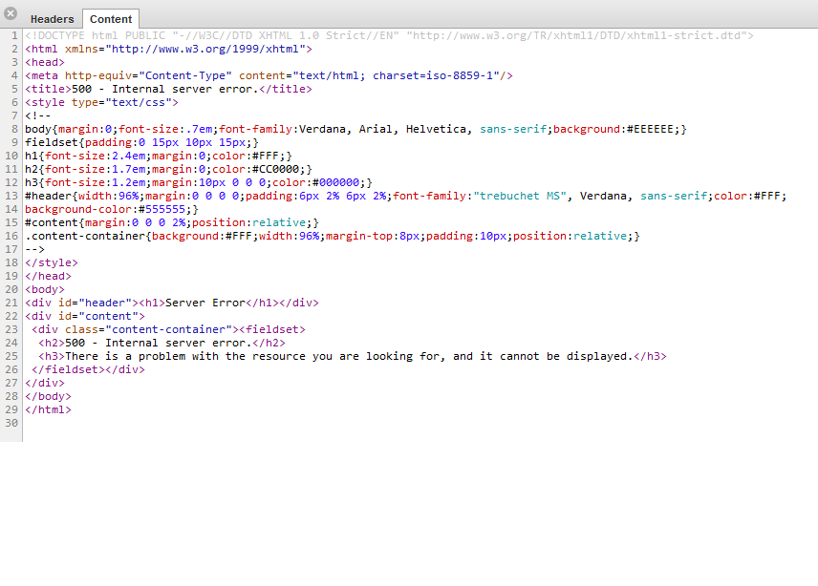Click the html xmlns tag on line 2
This screenshot has width=818, height=586.
(x=168, y=49)
